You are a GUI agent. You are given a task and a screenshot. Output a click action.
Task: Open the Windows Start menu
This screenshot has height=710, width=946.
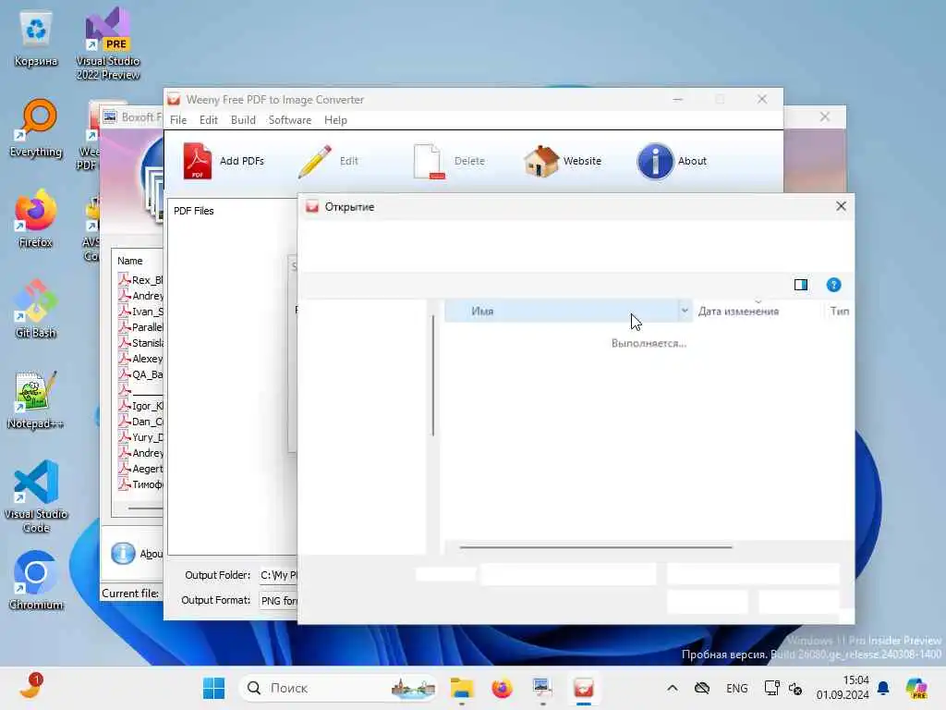tap(213, 688)
